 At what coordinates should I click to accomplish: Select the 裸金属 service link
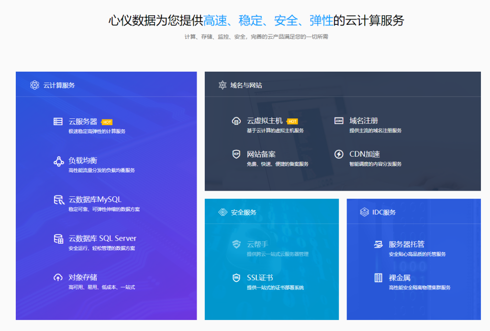point(400,278)
